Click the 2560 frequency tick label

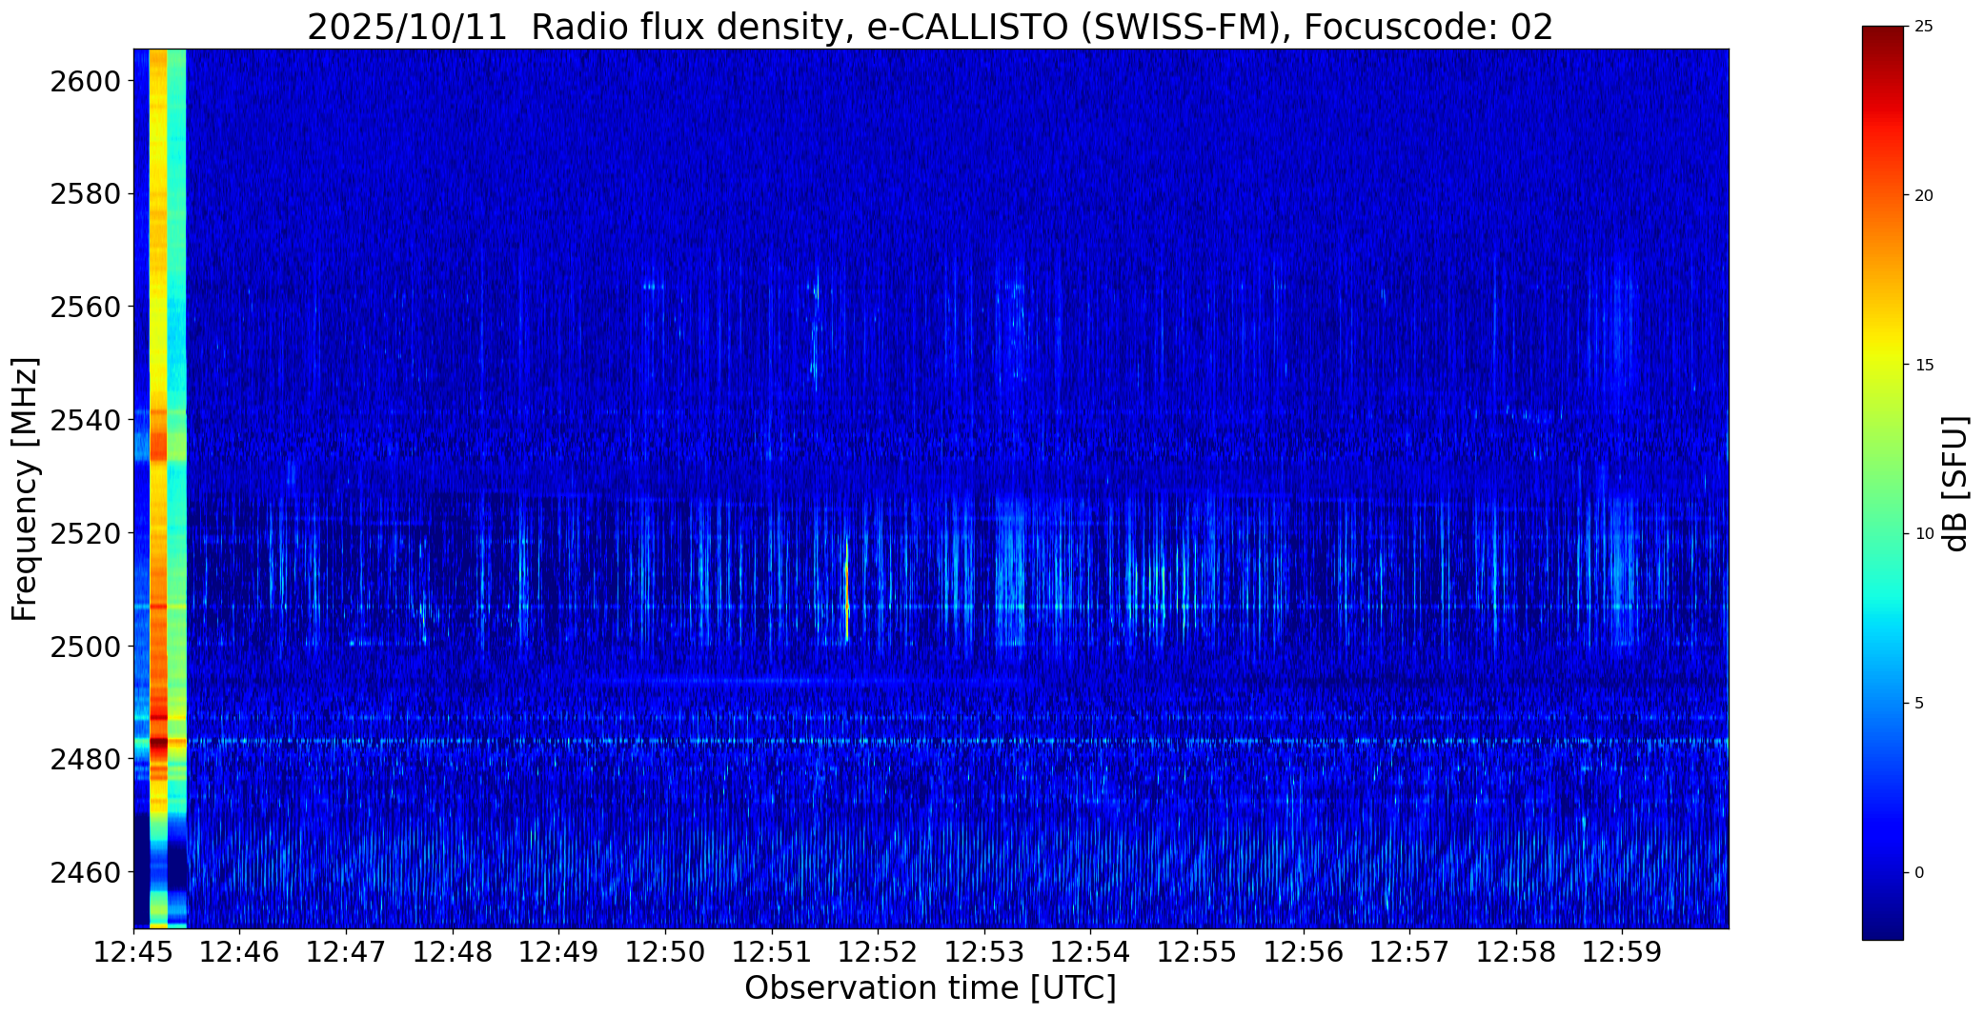click(85, 307)
